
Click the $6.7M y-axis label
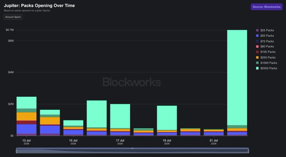[x=10, y=30]
